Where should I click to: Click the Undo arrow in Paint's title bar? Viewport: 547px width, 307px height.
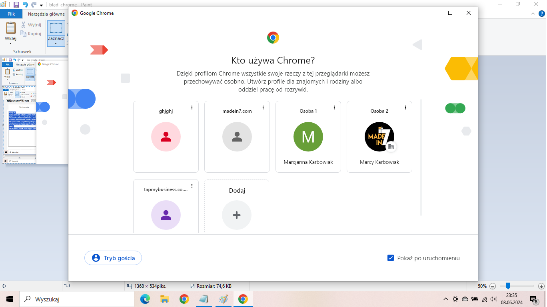(x=25, y=5)
